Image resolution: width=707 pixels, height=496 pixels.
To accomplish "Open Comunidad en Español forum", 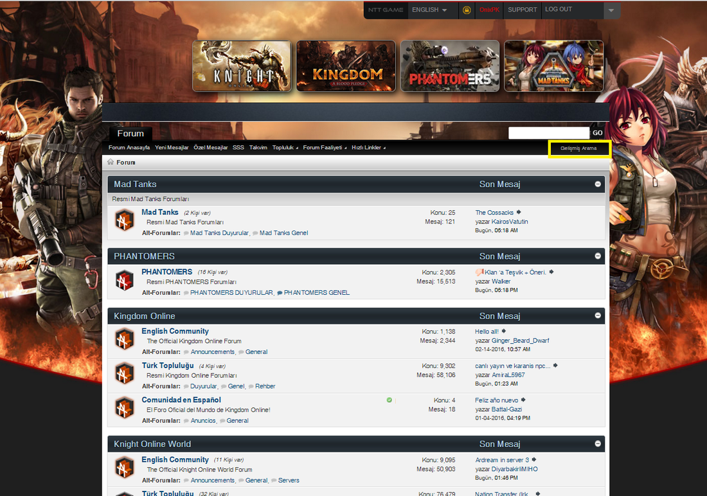I will pos(181,400).
